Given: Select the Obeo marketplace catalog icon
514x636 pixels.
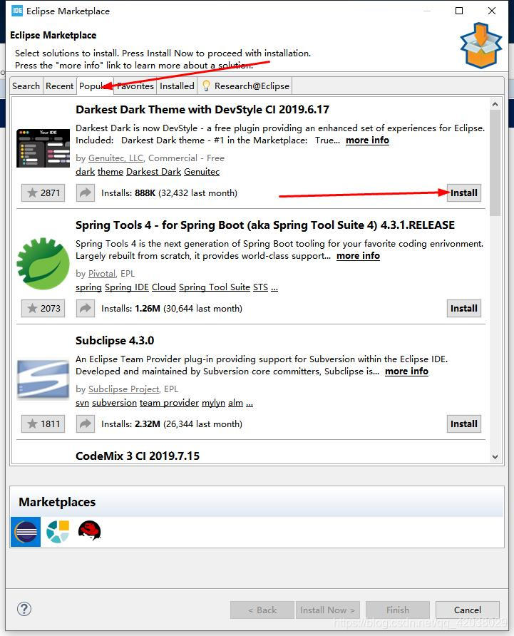Looking at the screenshot, I should pos(58,532).
